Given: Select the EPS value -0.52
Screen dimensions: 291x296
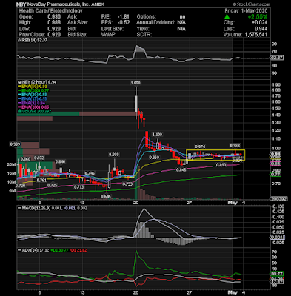Looking at the screenshot, I should [x=124, y=23].
